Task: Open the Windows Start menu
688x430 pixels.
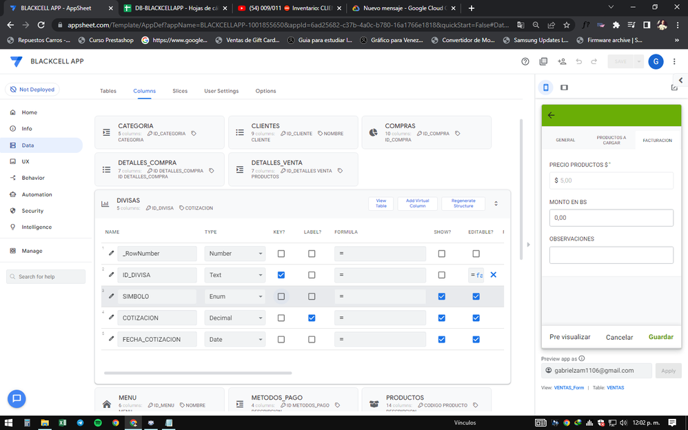Action: point(8,422)
